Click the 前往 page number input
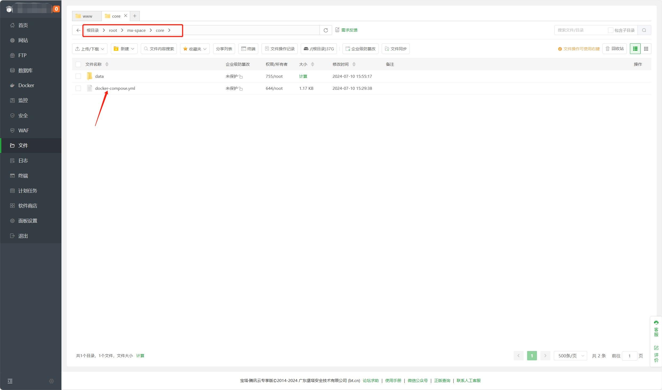 pyautogui.click(x=629, y=356)
